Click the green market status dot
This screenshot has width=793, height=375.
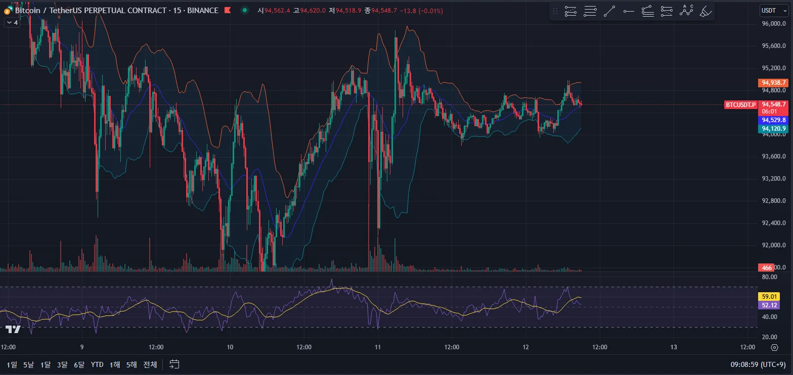(245, 11)
